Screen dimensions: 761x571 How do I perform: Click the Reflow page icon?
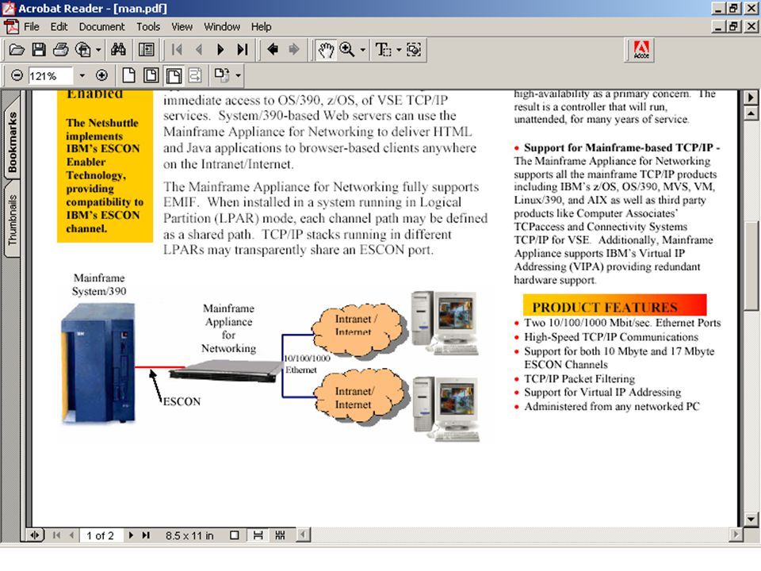195,75
